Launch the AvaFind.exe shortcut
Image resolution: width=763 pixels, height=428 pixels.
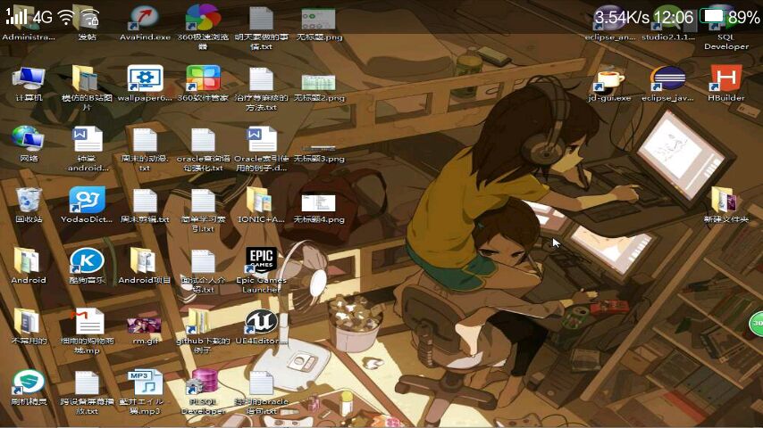pos(145,23)
